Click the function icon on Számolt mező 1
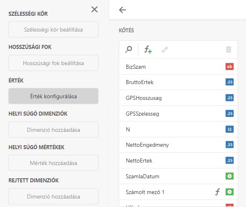This screenshot has width=246, height=207. 217,192
